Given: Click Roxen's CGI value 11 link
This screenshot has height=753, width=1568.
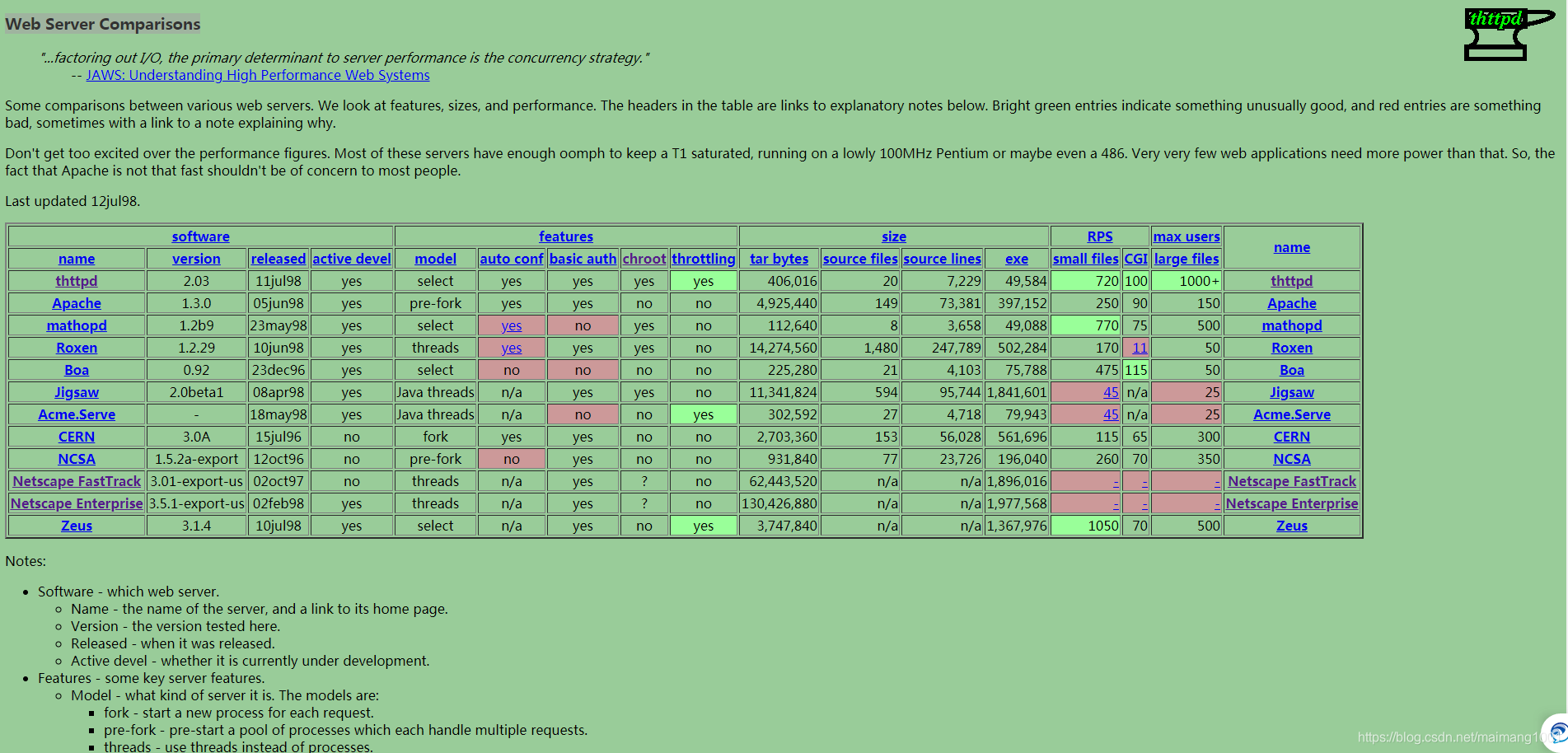Looking at the screenshot, I should click(x=1140, y=348).
